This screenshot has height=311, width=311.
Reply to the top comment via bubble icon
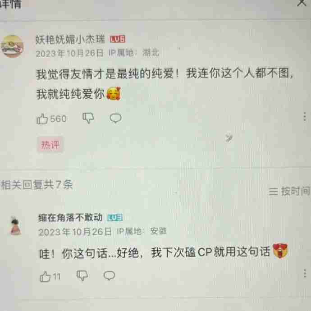pos(116,118)
